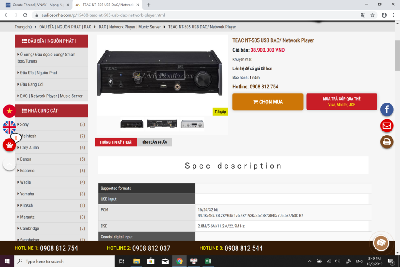Select THÔNG TIN KỸ THUẬT tab

116,142
